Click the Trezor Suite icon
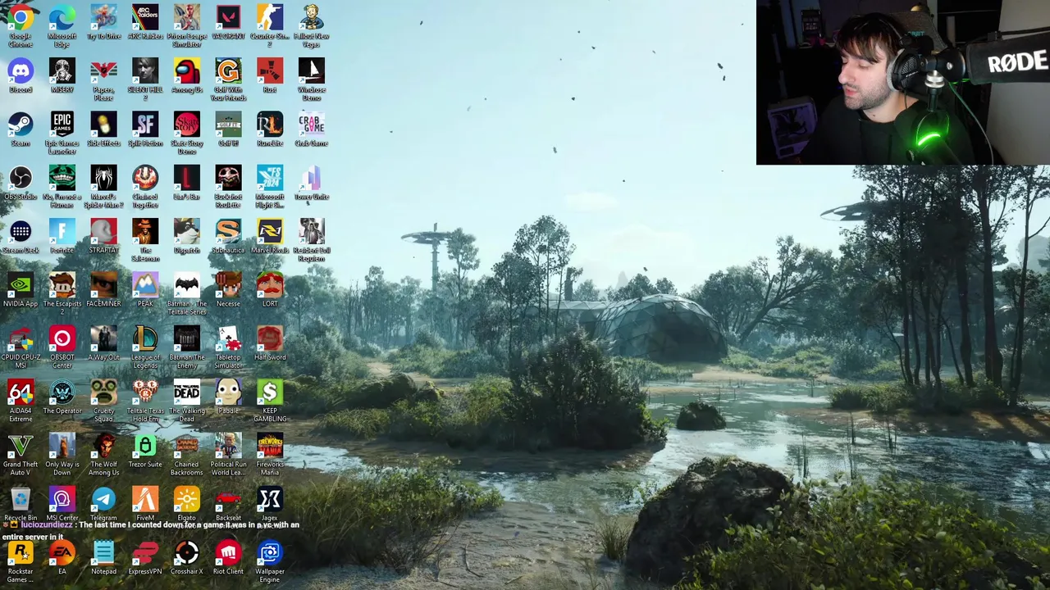Viewport: 1050px width, 590px height. point(145,446)
